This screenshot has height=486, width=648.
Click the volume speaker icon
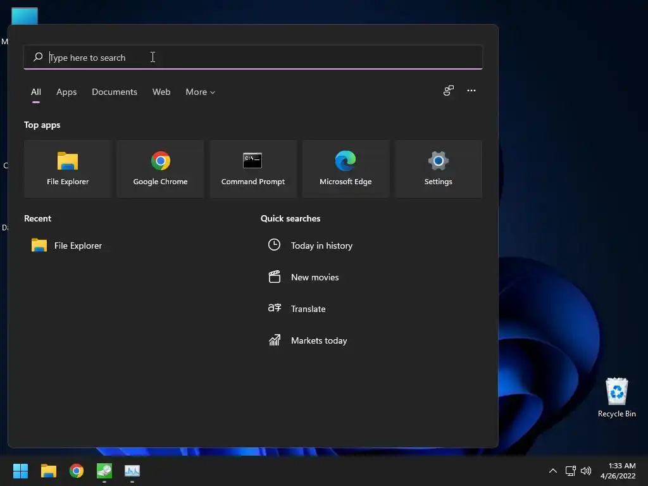point(586,471)
